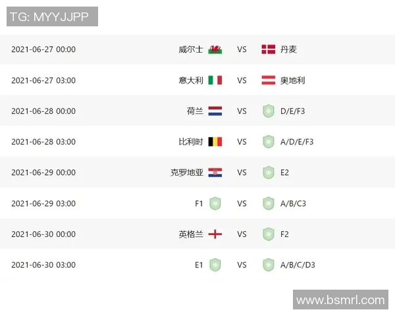Click the shield icon next to D/E/F3

click(x=268, y=111)
